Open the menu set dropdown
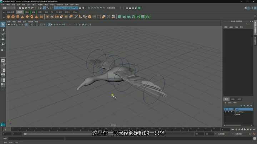The height and width of the screenshot is (144, 257). (9, 8)
